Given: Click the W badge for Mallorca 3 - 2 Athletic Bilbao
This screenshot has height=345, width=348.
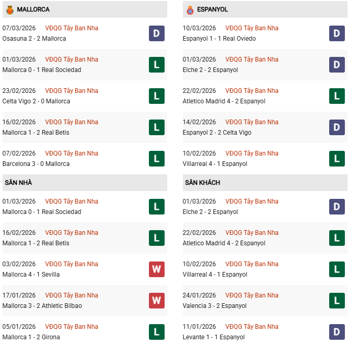Looking at the screenshot, I should 157,301.
